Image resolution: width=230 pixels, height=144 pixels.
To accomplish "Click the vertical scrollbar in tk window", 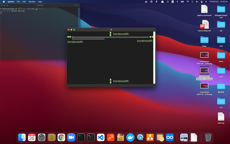I will pos(154,58).
